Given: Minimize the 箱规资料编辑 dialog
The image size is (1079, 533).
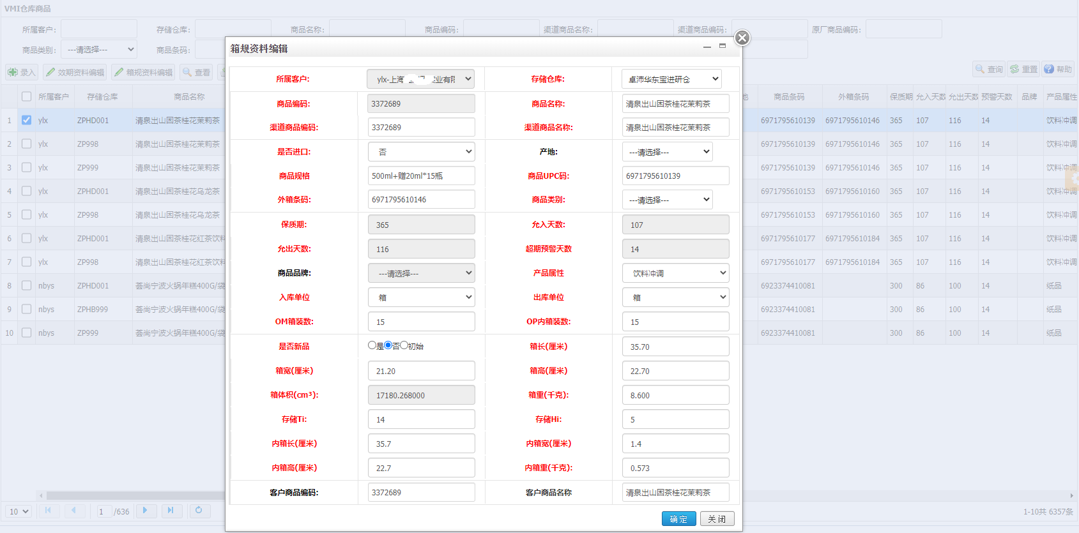Looking at the screenshot, I should [707, 47].
